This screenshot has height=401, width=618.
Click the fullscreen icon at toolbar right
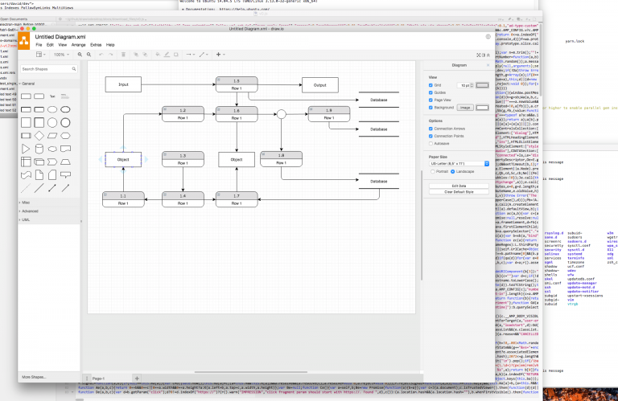[479, 55]
